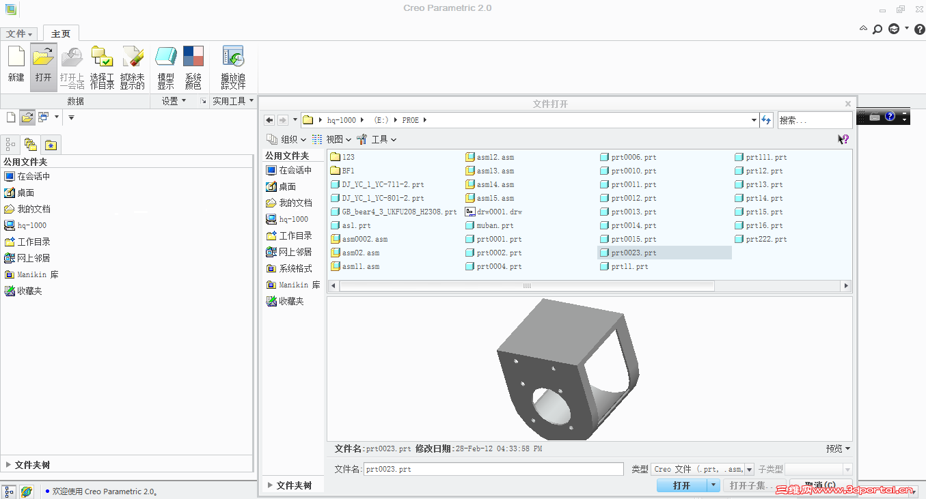Select the folder named 123

[342, 157]
